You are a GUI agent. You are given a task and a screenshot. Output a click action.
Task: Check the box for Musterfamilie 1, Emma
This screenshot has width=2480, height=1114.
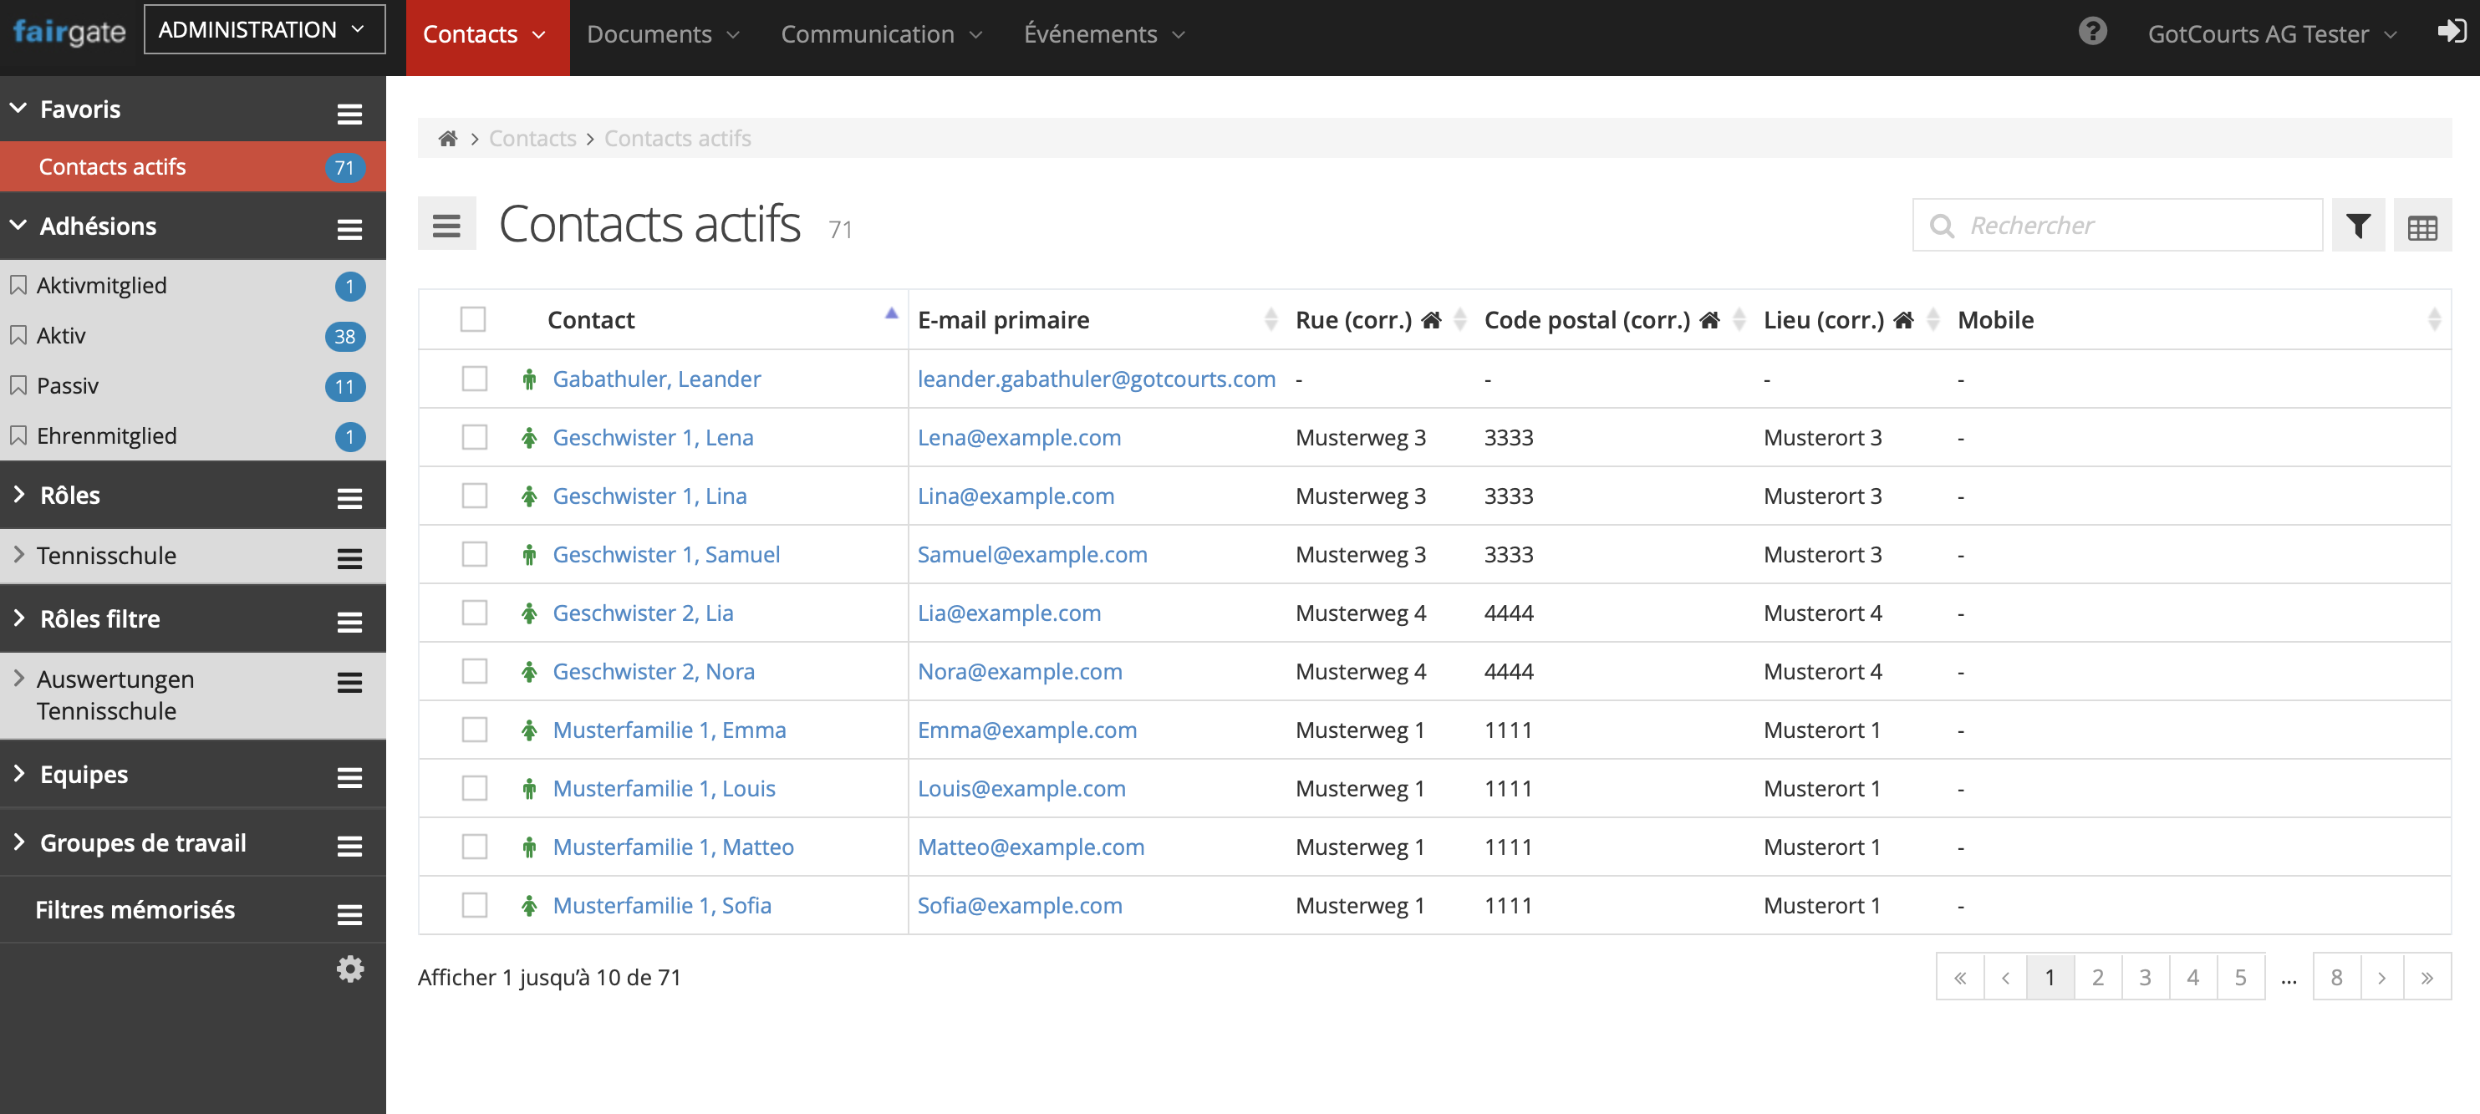(474, 730)
